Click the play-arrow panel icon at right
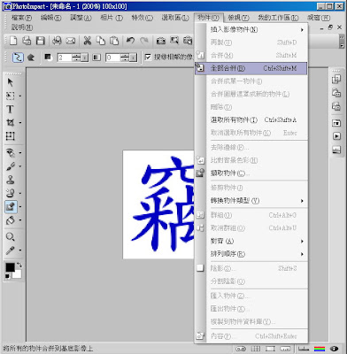The width and height of the screenshot is (347, 354). 336,136
